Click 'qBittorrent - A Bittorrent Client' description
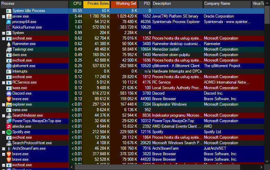 point(176,66)
